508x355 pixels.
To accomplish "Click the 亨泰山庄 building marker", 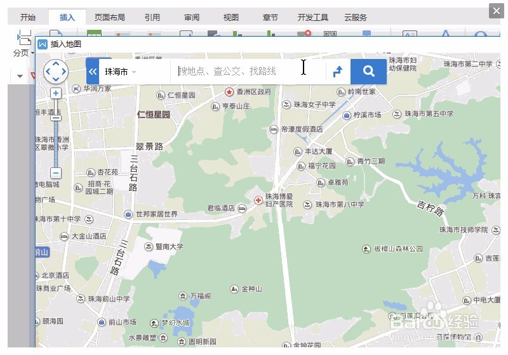I will click(x=215, y=106).
